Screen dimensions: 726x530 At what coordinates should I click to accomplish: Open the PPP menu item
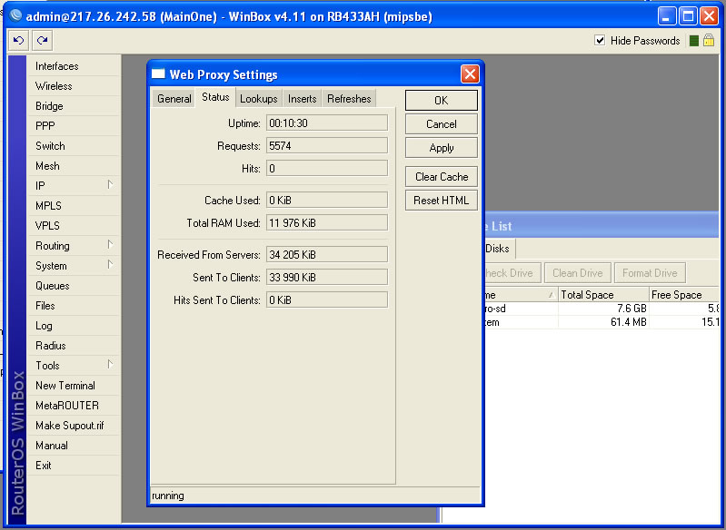pyautogui.click(x=74, y=126)
